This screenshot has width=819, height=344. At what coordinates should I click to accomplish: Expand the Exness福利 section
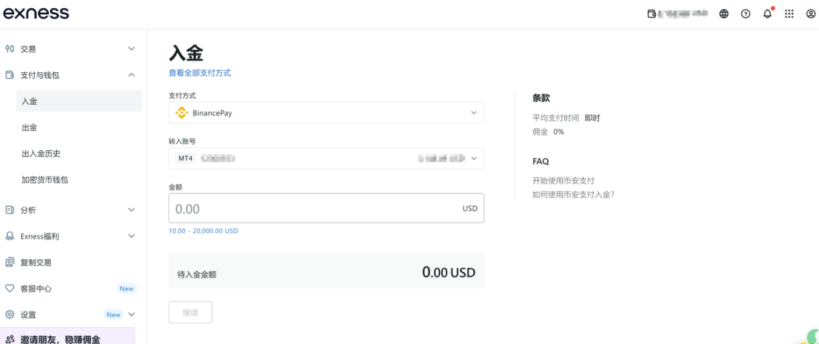click(131, 236)
